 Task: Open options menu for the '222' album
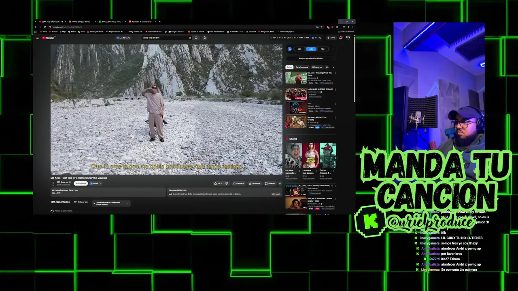click(335, 103)
